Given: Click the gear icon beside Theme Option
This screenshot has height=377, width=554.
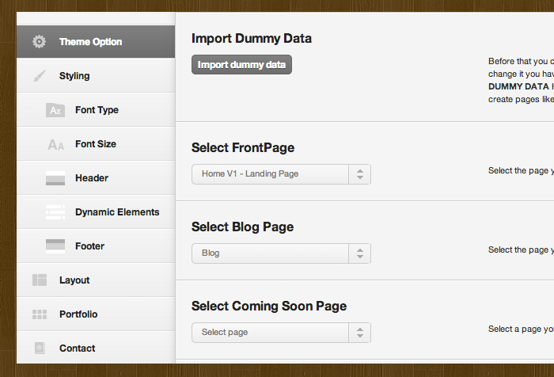Looking at the screenshot, I should pos(39,42).
